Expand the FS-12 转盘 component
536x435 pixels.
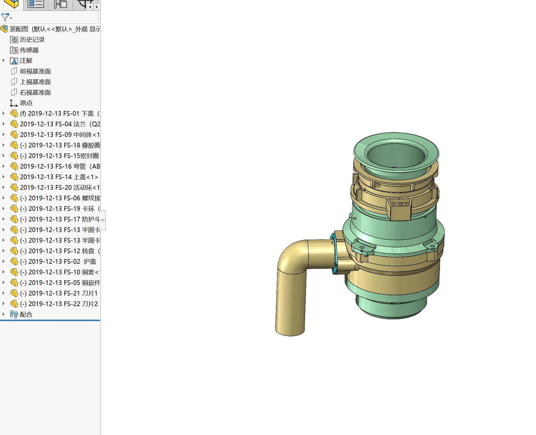coord(4,251)
